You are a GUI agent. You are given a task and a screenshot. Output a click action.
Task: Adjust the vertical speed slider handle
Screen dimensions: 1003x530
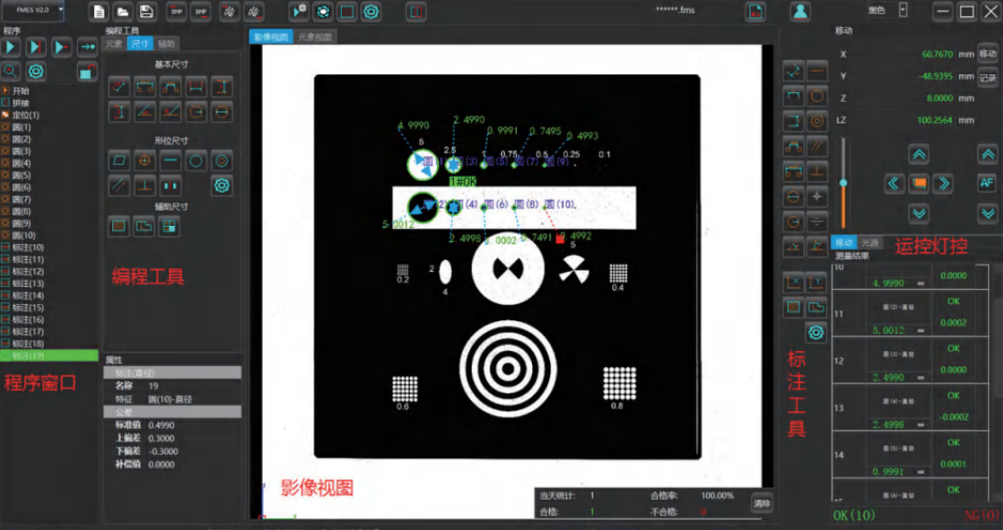[844, 184]
